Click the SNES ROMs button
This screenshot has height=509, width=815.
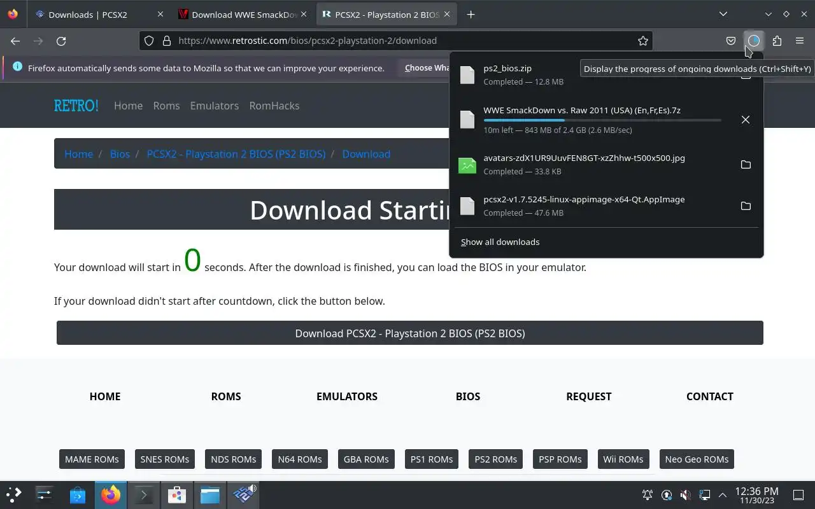[165, 459]
